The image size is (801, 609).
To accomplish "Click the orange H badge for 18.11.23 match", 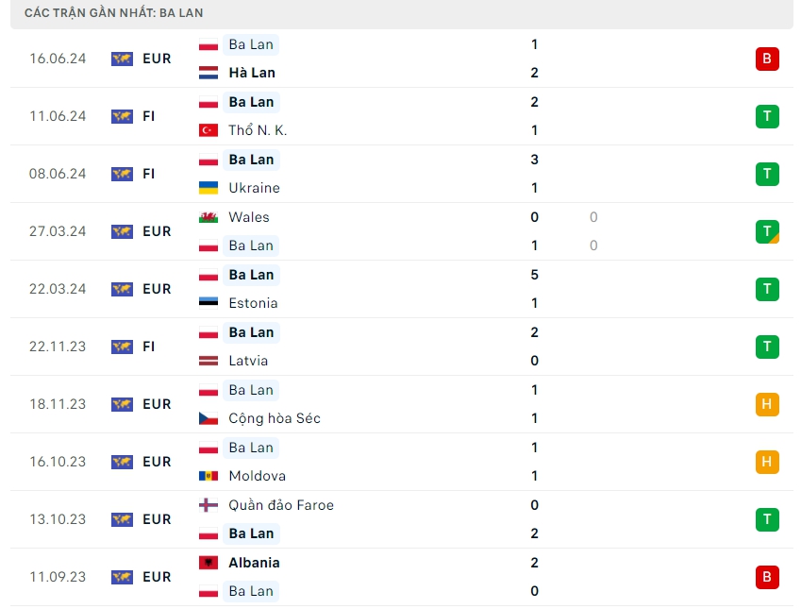I will coord(767,404).
